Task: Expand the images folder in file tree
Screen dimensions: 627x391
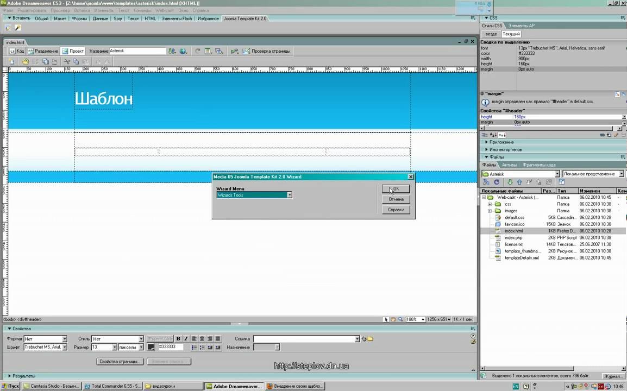Action: click(490, 211)
